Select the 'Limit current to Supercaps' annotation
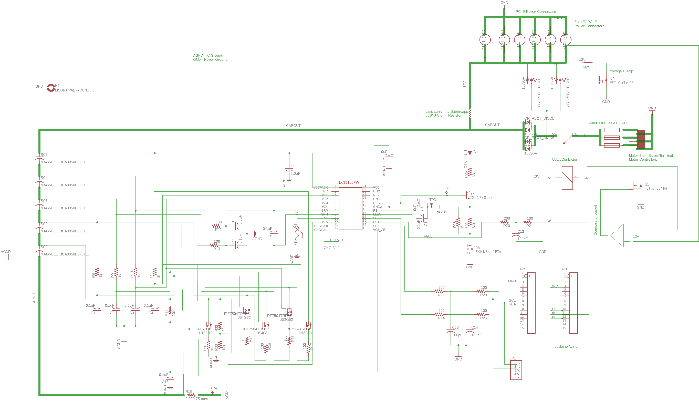This screenshot has width=699, height=402. coord(446,111)
